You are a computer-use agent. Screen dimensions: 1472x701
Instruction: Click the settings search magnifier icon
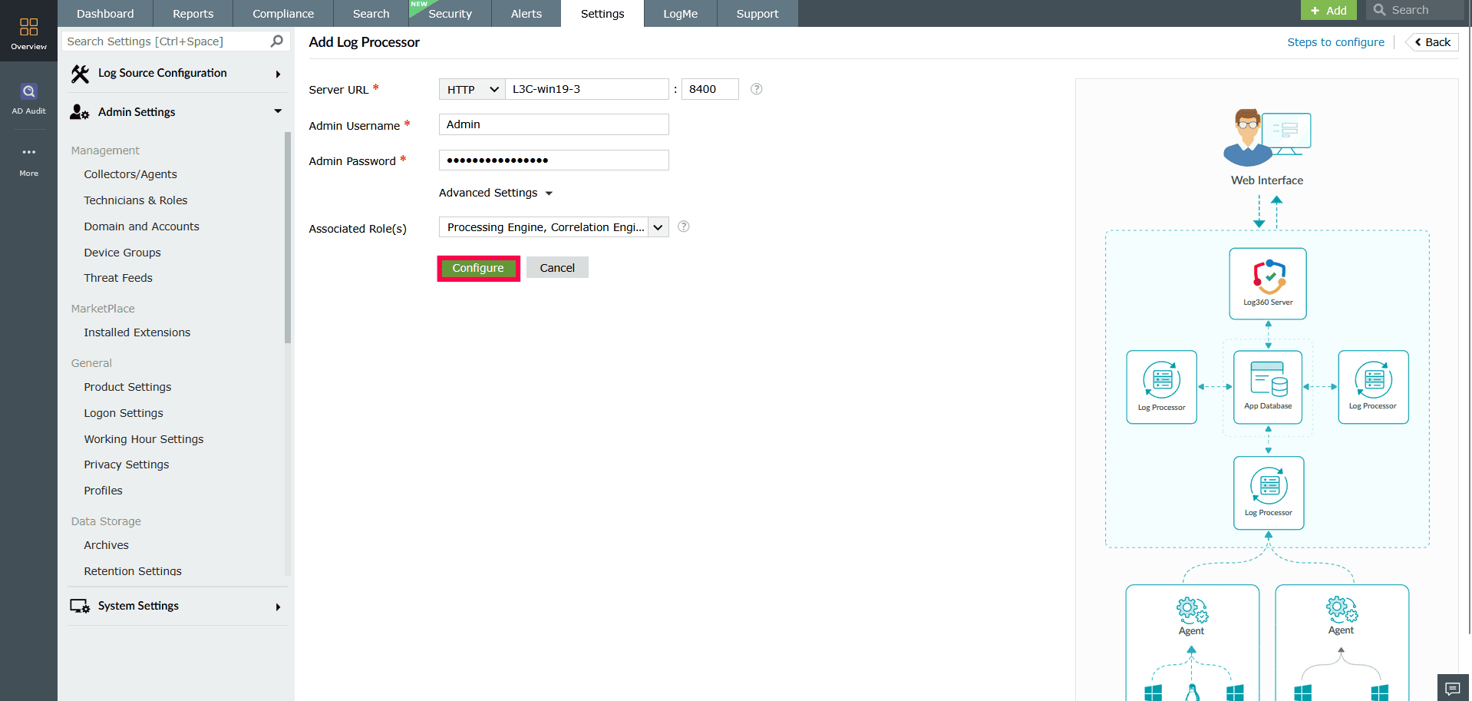277,41
